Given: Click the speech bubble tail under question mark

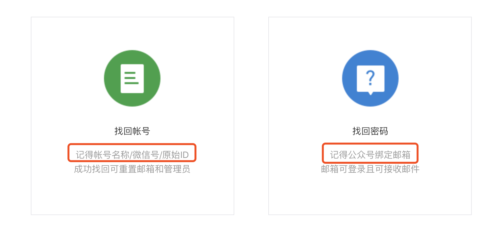Looking at the screenshot, I should coord(371,93).
